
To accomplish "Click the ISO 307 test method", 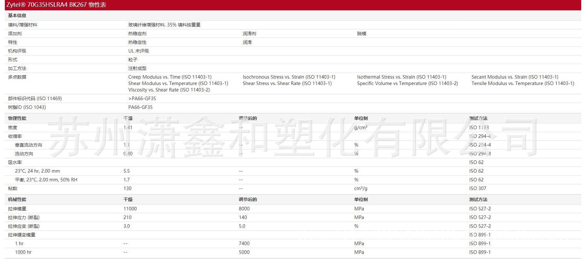I will pos(478,188).
